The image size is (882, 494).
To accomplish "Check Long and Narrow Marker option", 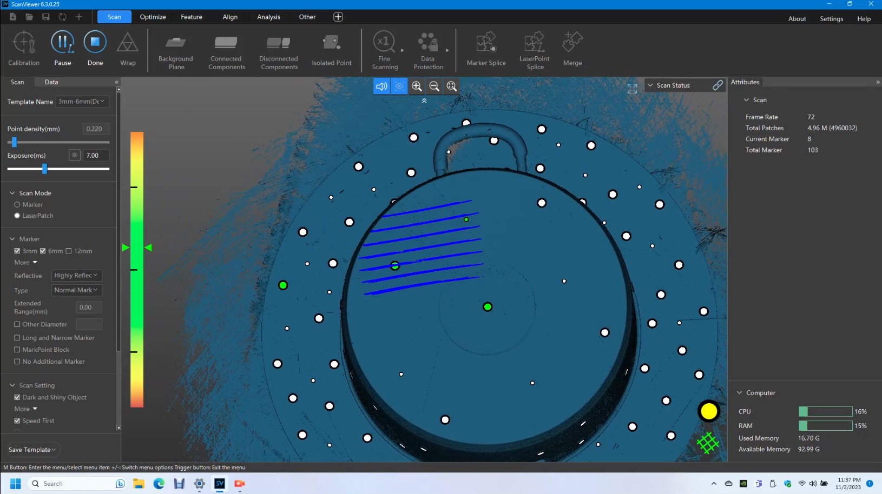I will [17, 338].
